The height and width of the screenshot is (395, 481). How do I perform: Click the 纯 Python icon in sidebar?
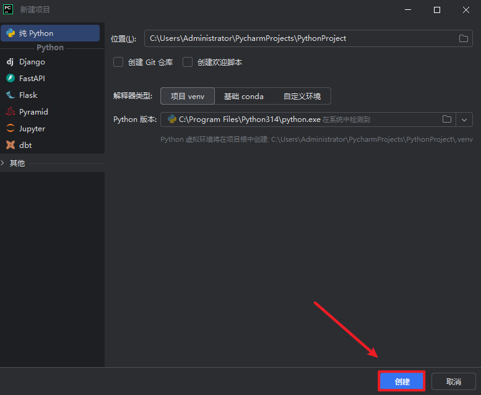[11, 33]
